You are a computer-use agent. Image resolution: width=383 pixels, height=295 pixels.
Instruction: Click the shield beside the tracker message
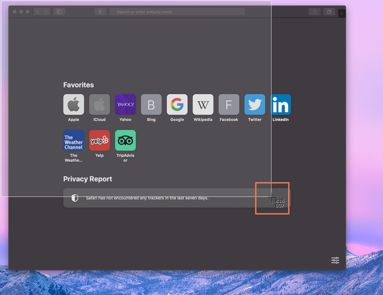coord(75,197)
